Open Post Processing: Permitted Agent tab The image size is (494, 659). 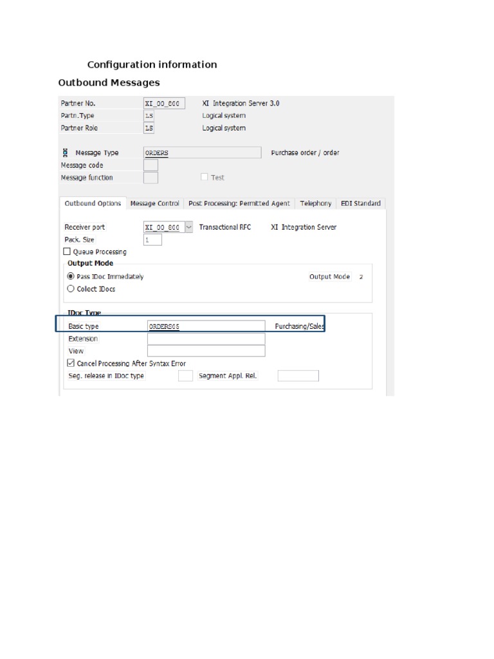tap(239, 203)
